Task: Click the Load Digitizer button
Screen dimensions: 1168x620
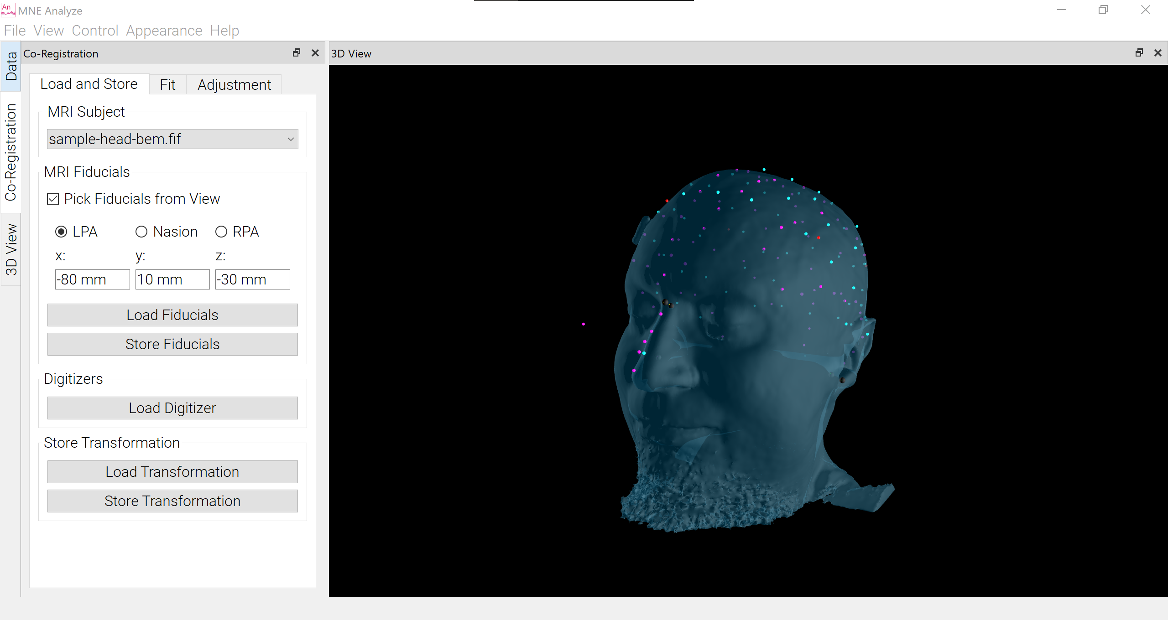Action: tap(172, 408)
